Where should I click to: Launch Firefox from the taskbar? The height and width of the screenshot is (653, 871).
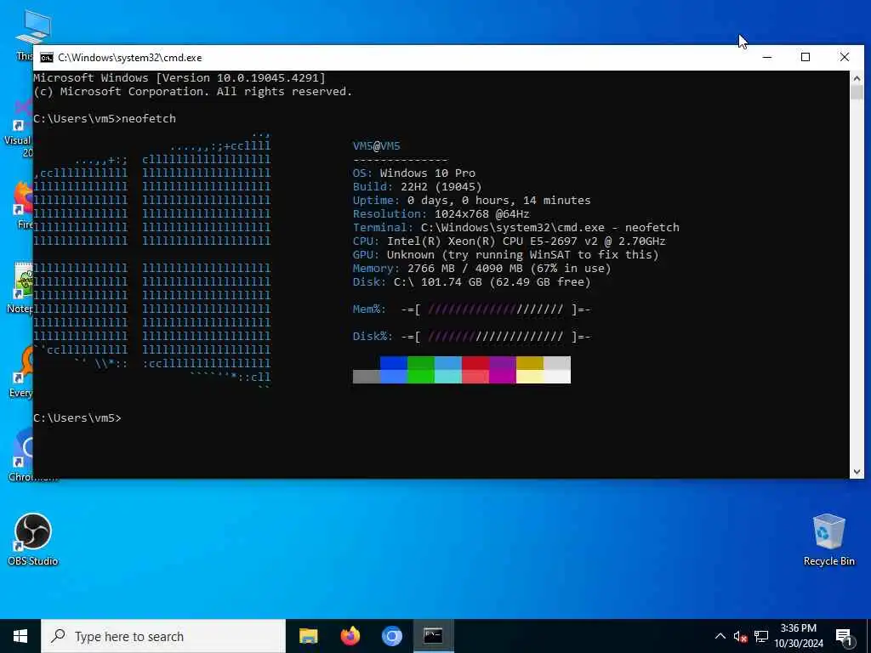point(350,636)
